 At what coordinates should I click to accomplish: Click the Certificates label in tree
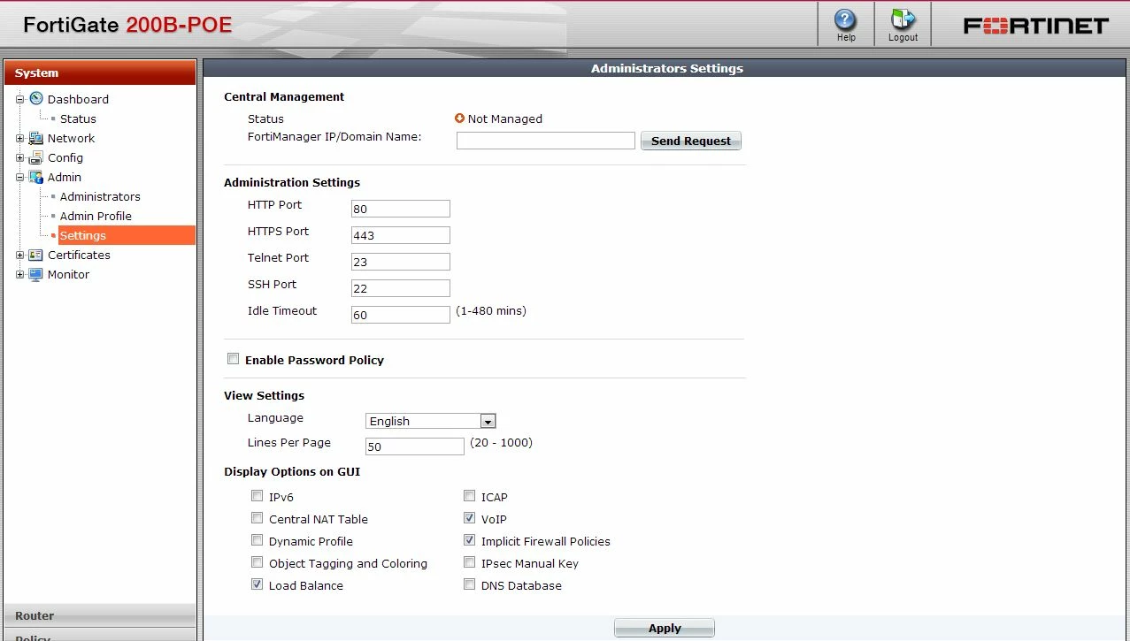(x=79, y=255)
